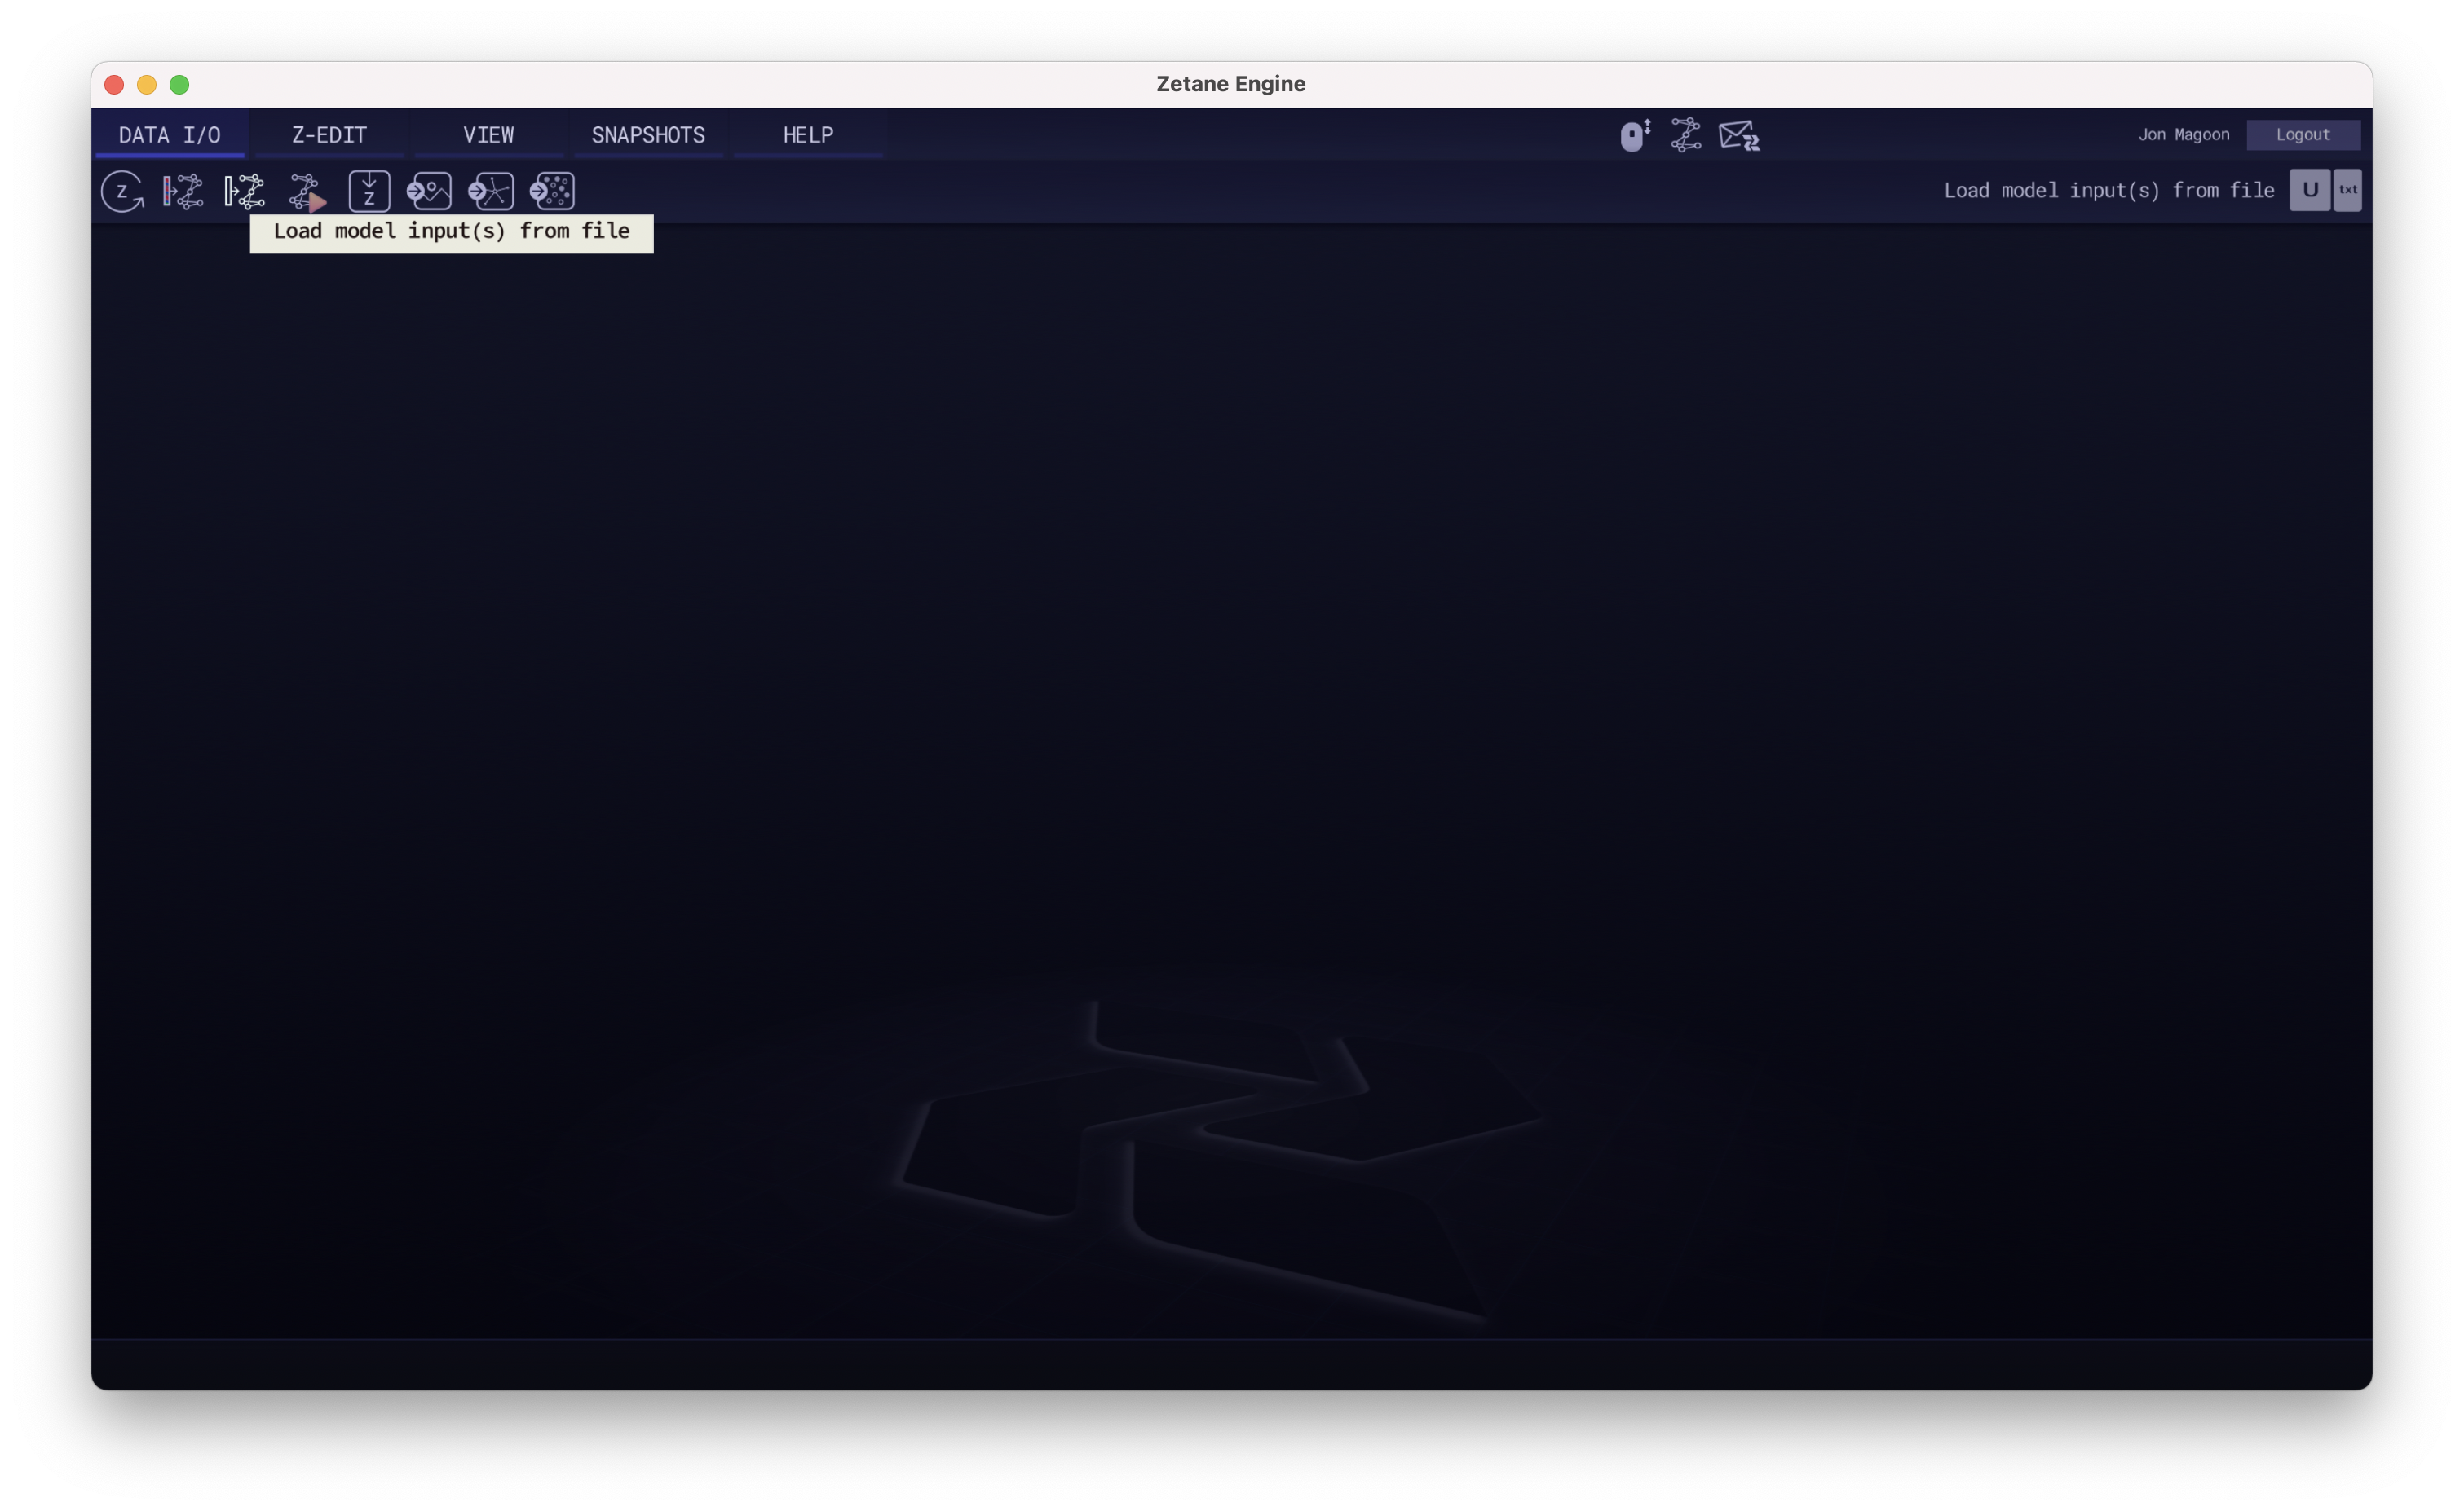Image resolution: width=2464 pixels, height=1511 pixels.
Task: Switch to the Z-EDIT tab
Action: click(x=329, y=135)
